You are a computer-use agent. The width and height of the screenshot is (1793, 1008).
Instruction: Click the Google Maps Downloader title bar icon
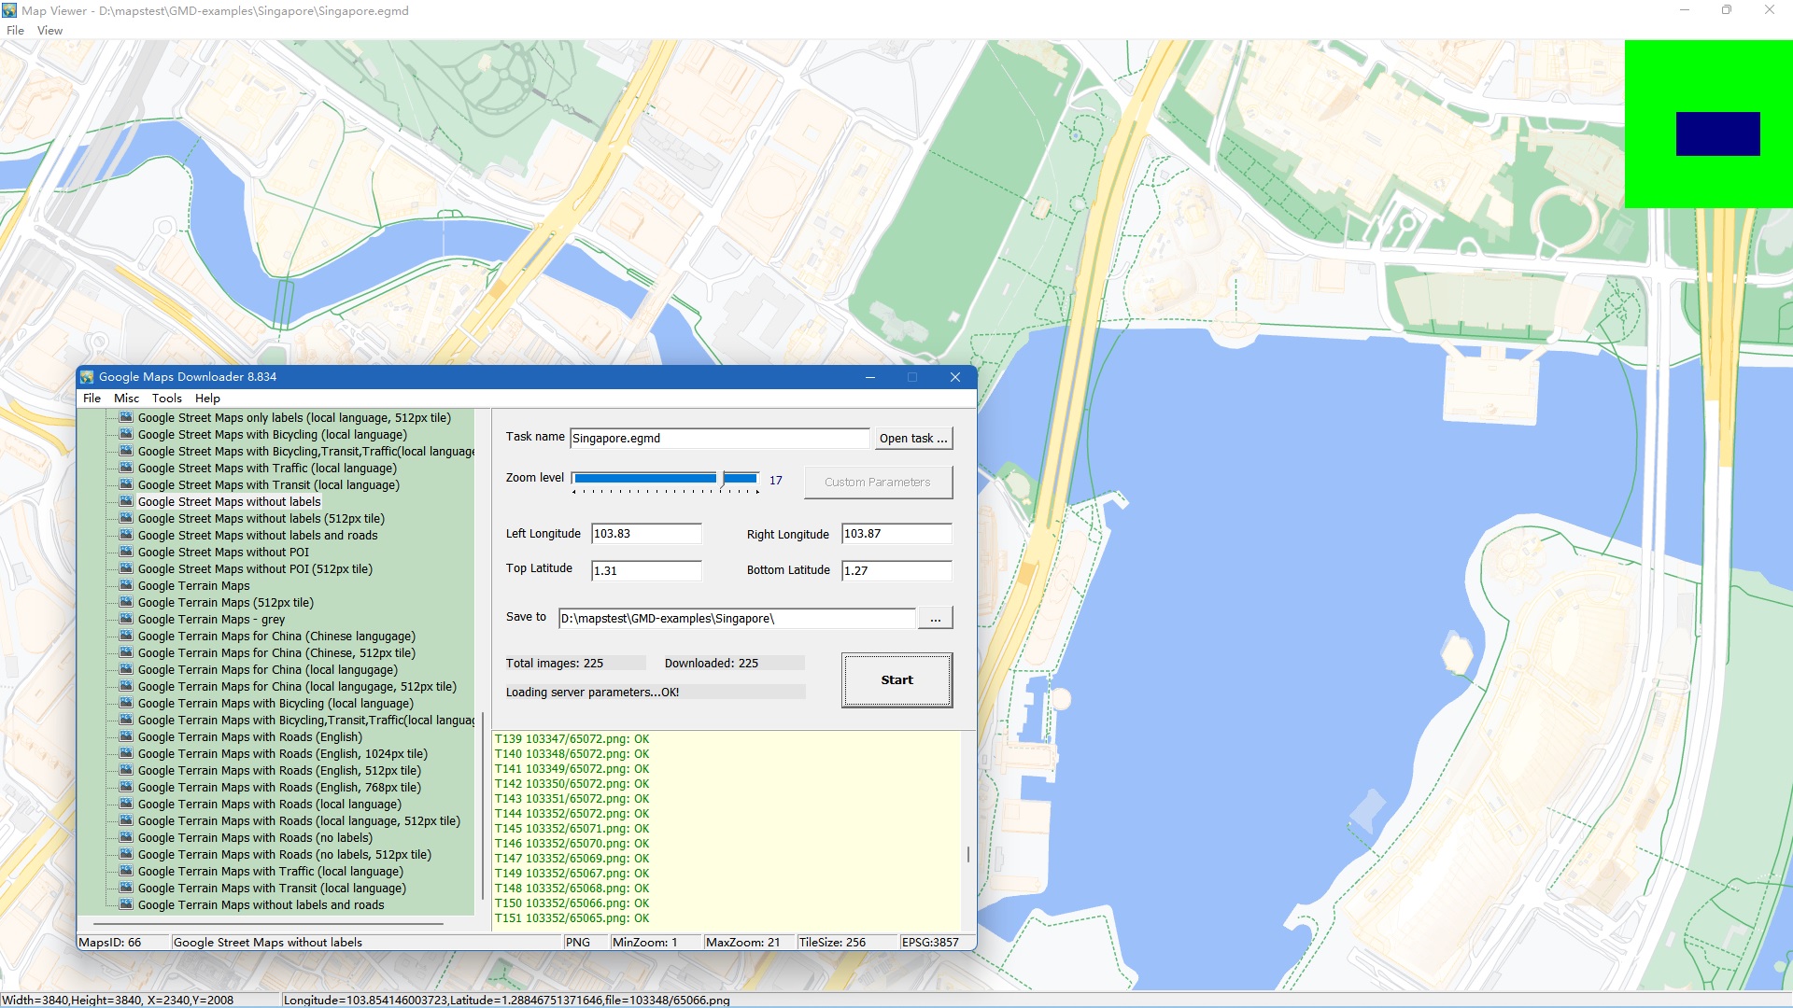coord(87,377)
